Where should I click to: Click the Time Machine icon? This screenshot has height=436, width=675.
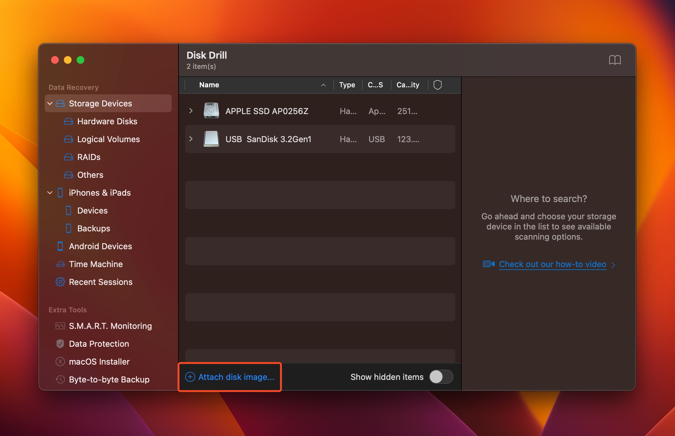(61, 264)
